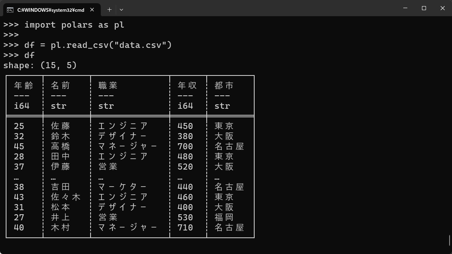Viewport: 452px width, 254px height.
Task: Click the city cell 福岡
Action: pyautogui.click(x=224, y=217)
